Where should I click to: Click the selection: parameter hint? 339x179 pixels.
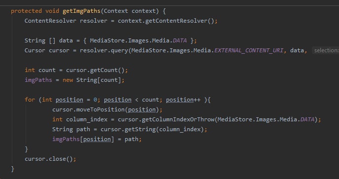tap(326, 50)
